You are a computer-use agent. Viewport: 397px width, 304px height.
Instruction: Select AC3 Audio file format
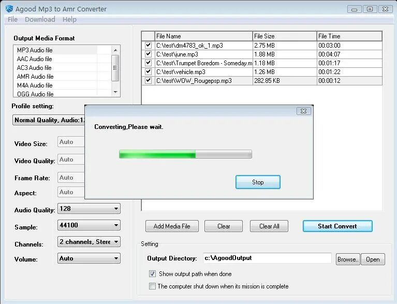coord(57,68)
